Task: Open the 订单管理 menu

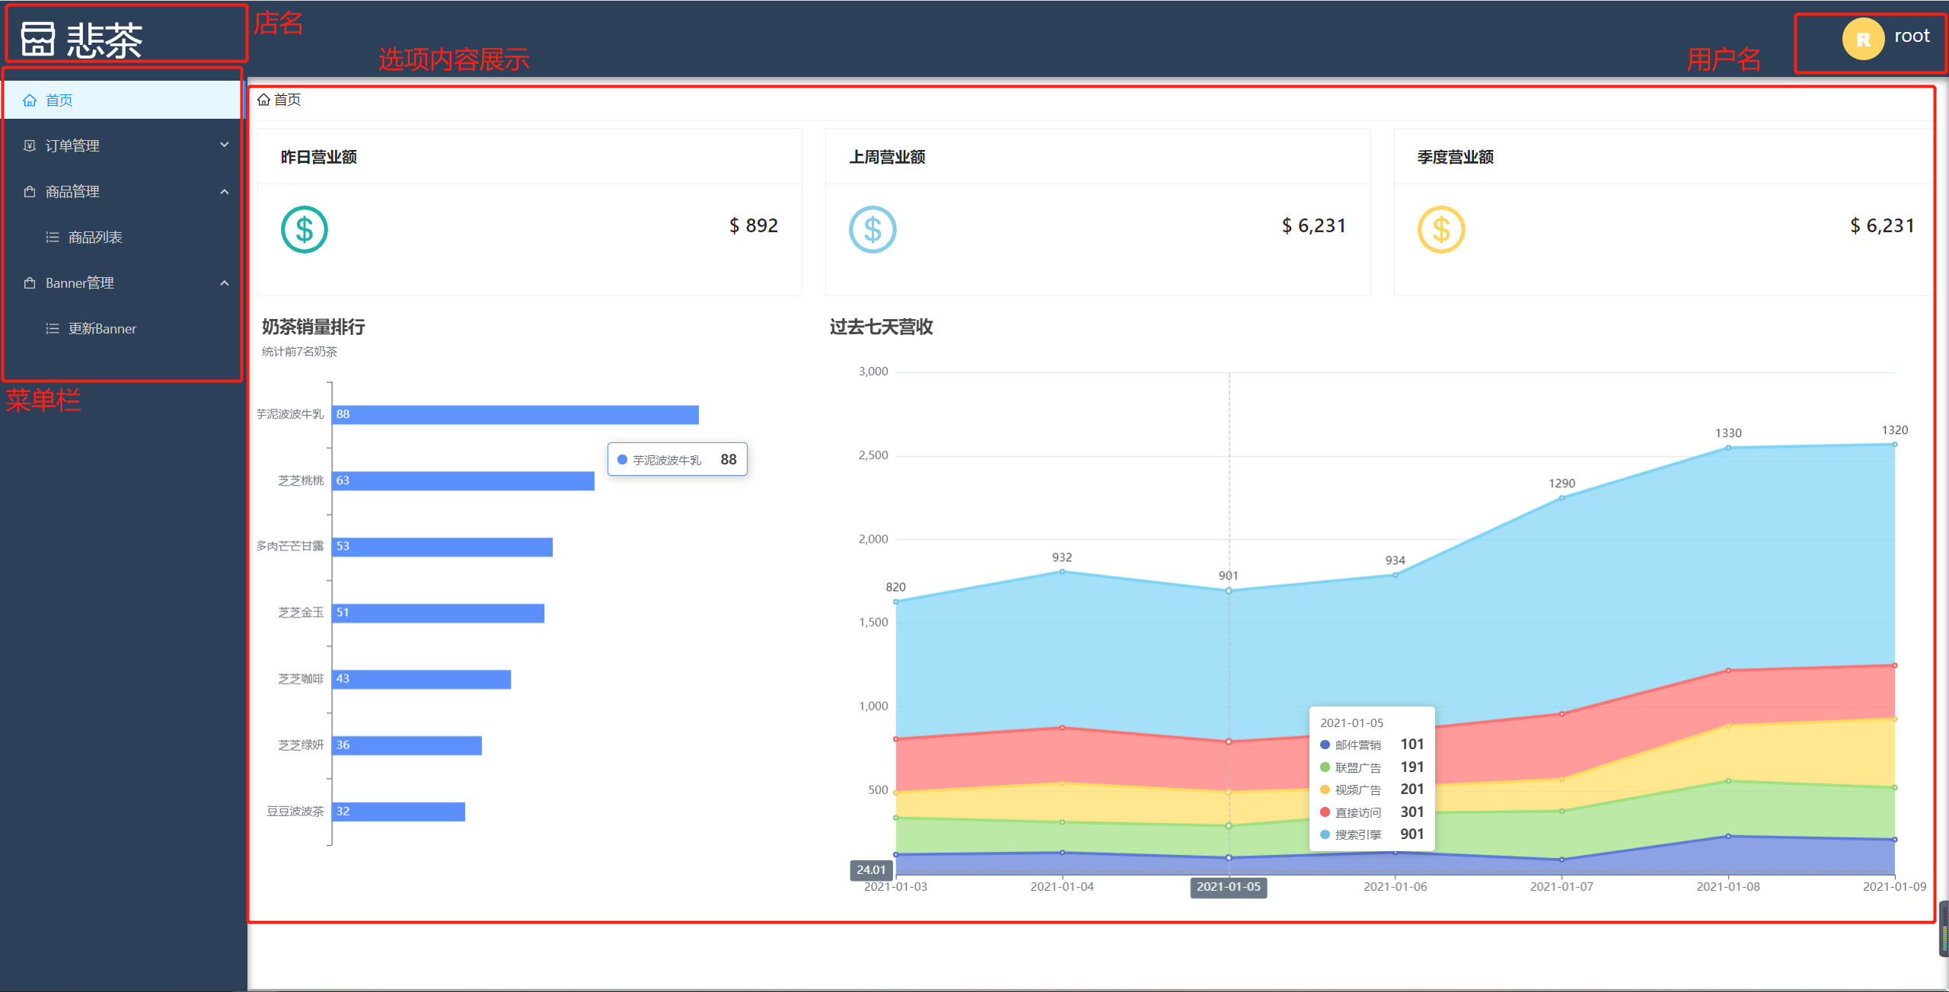Action: coord(123,145)
